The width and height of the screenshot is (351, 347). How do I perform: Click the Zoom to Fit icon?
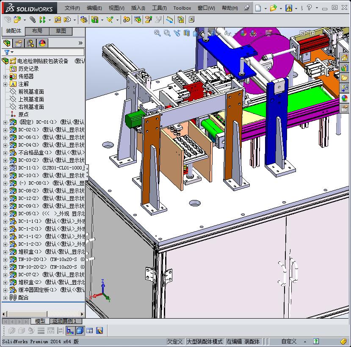(158, 33)
